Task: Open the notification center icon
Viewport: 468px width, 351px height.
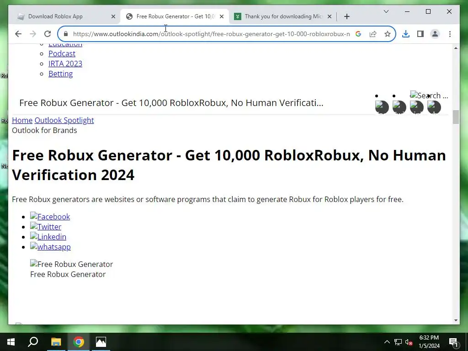Action: pyautogui.click(x=453, y=342)
